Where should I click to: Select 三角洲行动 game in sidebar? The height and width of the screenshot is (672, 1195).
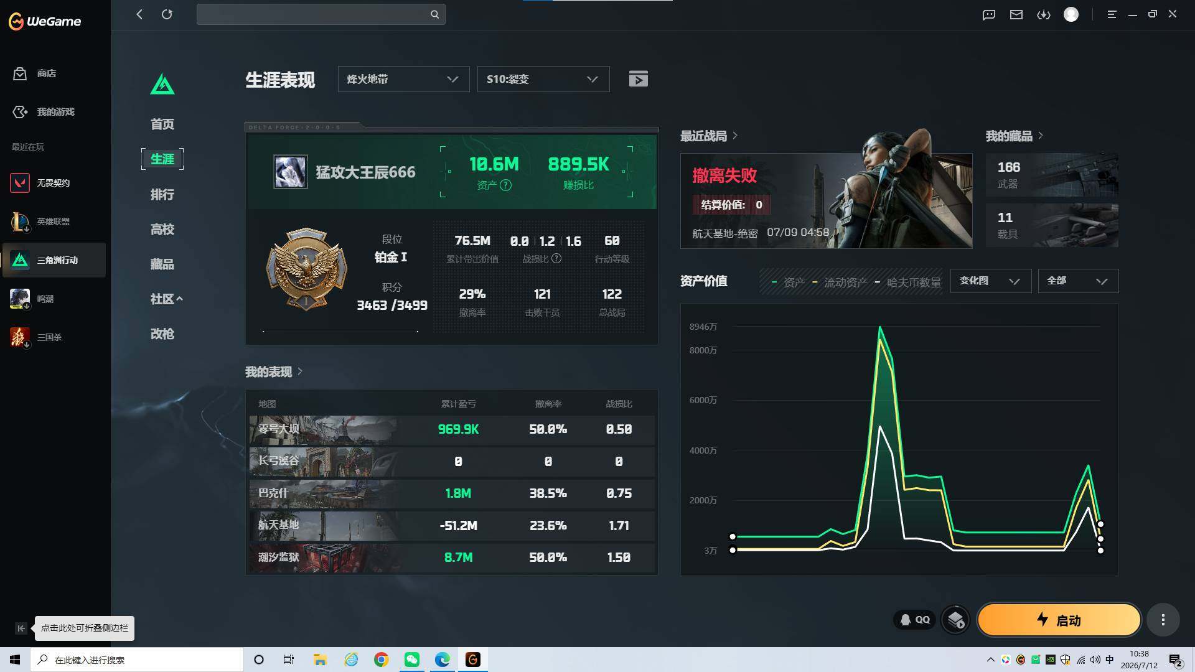pos(55,260)
